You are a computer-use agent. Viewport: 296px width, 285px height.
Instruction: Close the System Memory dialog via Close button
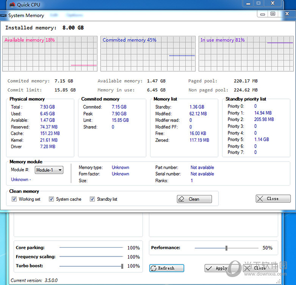(x=273, y=199)
